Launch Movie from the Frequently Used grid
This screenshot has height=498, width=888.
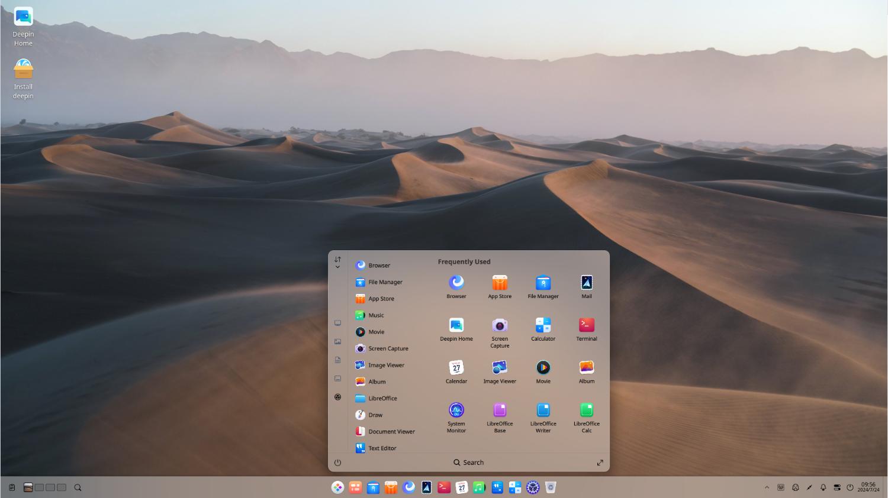(543, 372)
